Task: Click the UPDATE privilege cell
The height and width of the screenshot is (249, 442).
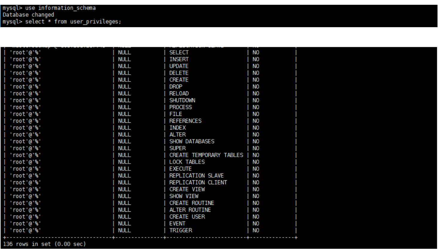Action: coord(179,66)
